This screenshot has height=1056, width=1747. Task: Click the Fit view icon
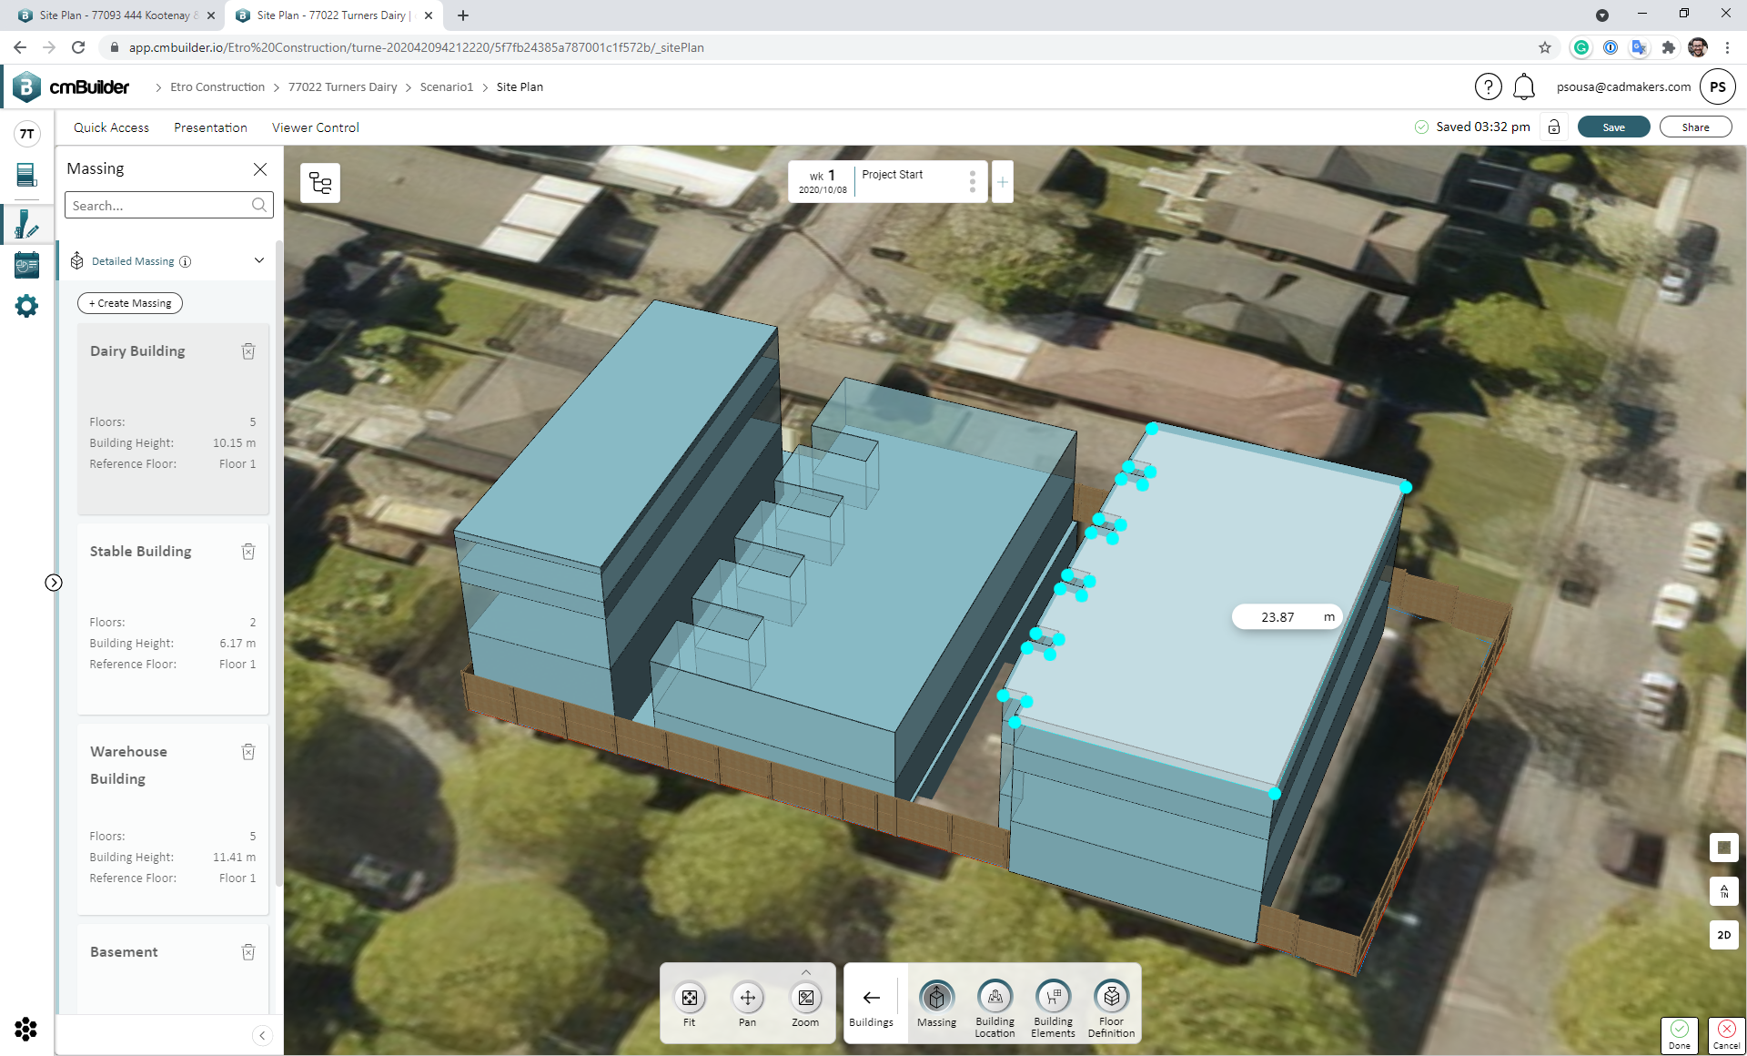[689, 998]
